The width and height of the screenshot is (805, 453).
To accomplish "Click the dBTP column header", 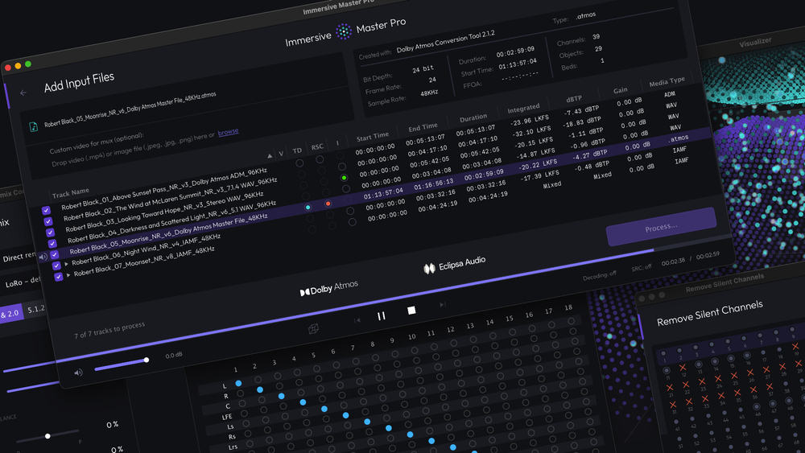I will coord(574,98).
